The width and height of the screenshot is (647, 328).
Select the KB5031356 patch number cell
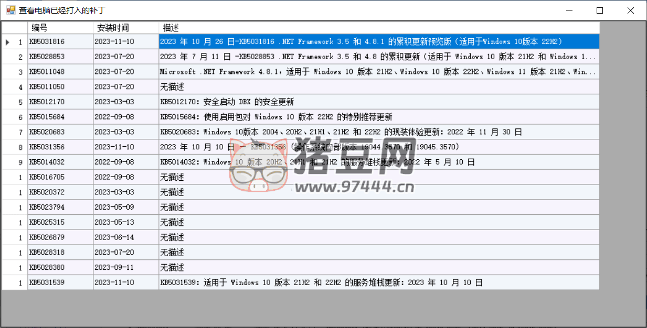click(x=60, y=147)
